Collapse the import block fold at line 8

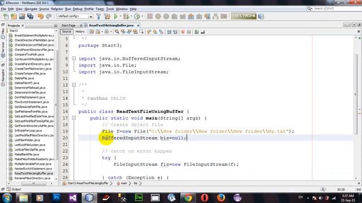[x=74, y=59]
